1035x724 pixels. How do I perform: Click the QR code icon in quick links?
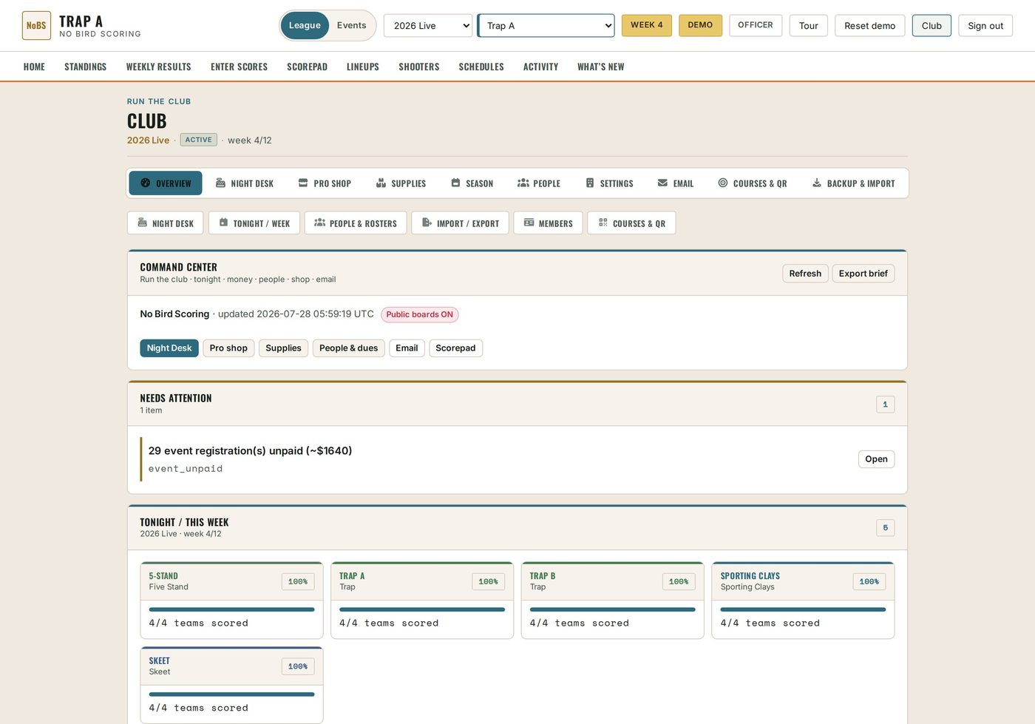pyautogui.click(x=603, y=223)
